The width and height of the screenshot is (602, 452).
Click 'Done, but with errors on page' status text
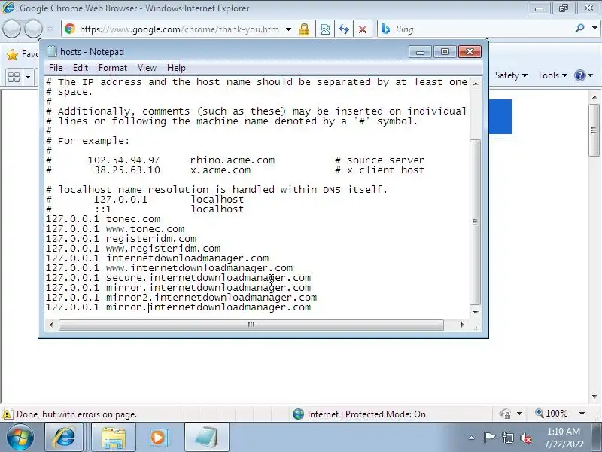click(x=77, y=414)
